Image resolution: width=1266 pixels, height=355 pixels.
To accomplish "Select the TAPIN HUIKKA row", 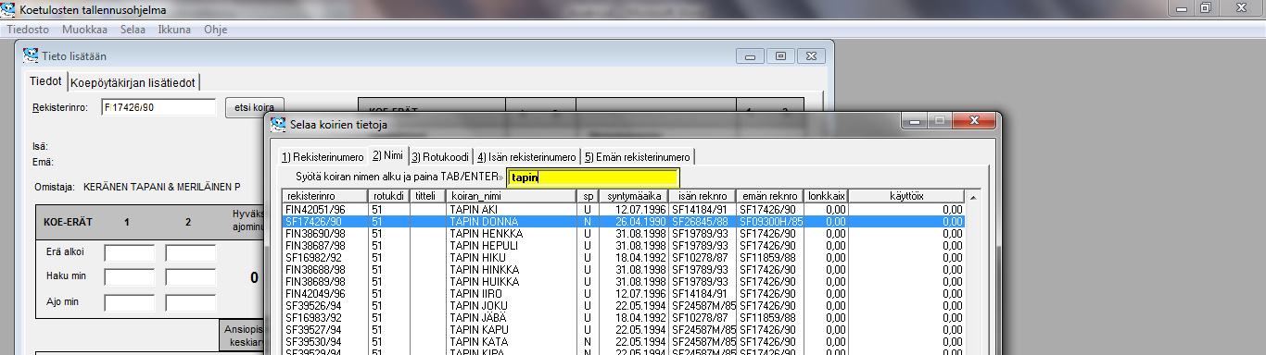I will click(624, 282).
